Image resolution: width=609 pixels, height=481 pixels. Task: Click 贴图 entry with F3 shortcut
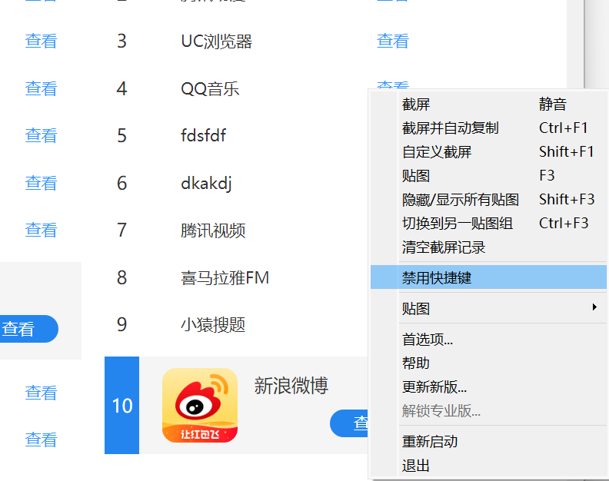pyautogui.click(x=488, y=175)
